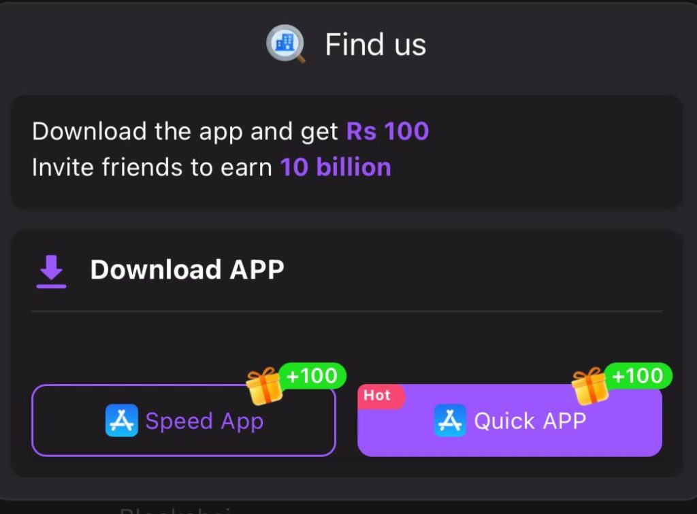
Task: Click the partially hidden text at the bottom
Action: click(176, 509)
